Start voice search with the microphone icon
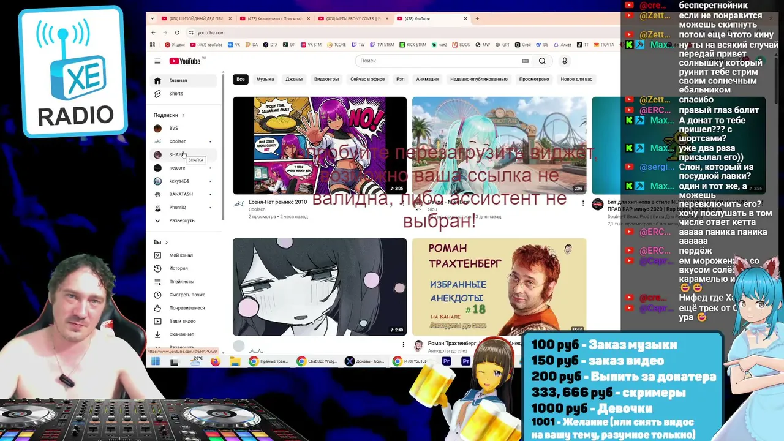This screenshot has width=784, height=441. [x=565, y=61]
